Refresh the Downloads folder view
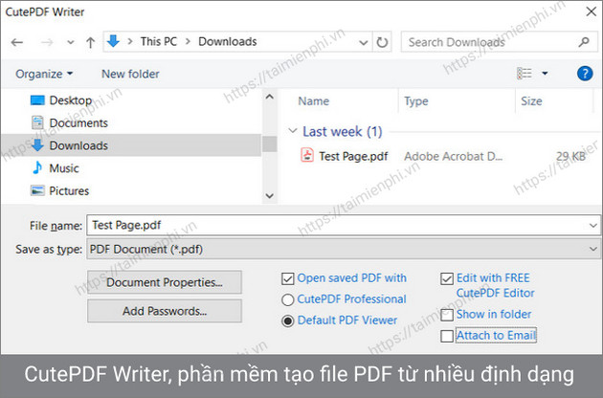Image resolution: width=603 pixels, height=398 pixels. tap(382, 42)
